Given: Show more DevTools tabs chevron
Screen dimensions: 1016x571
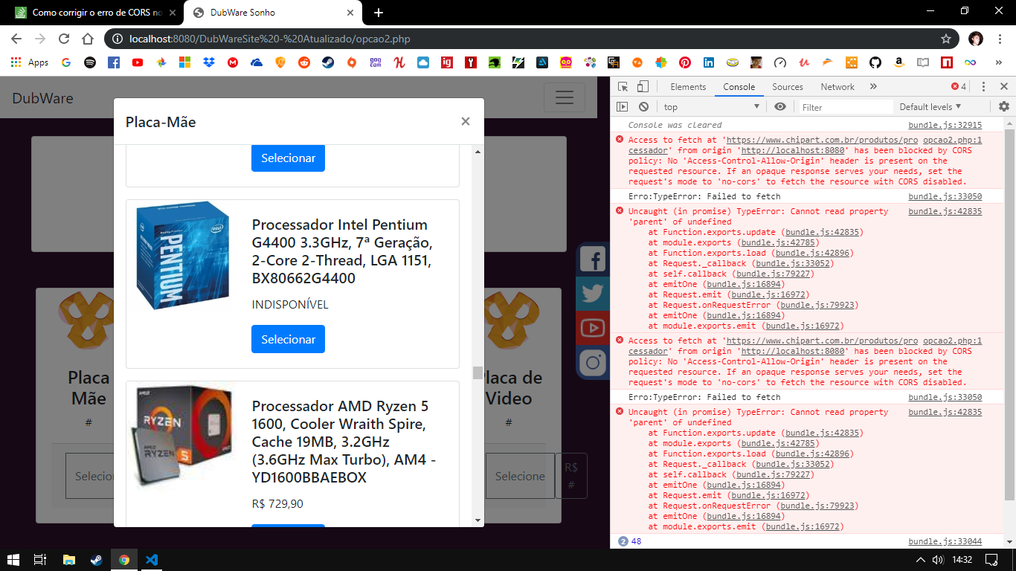Looking at the screenshot, I should click(873, 87).
